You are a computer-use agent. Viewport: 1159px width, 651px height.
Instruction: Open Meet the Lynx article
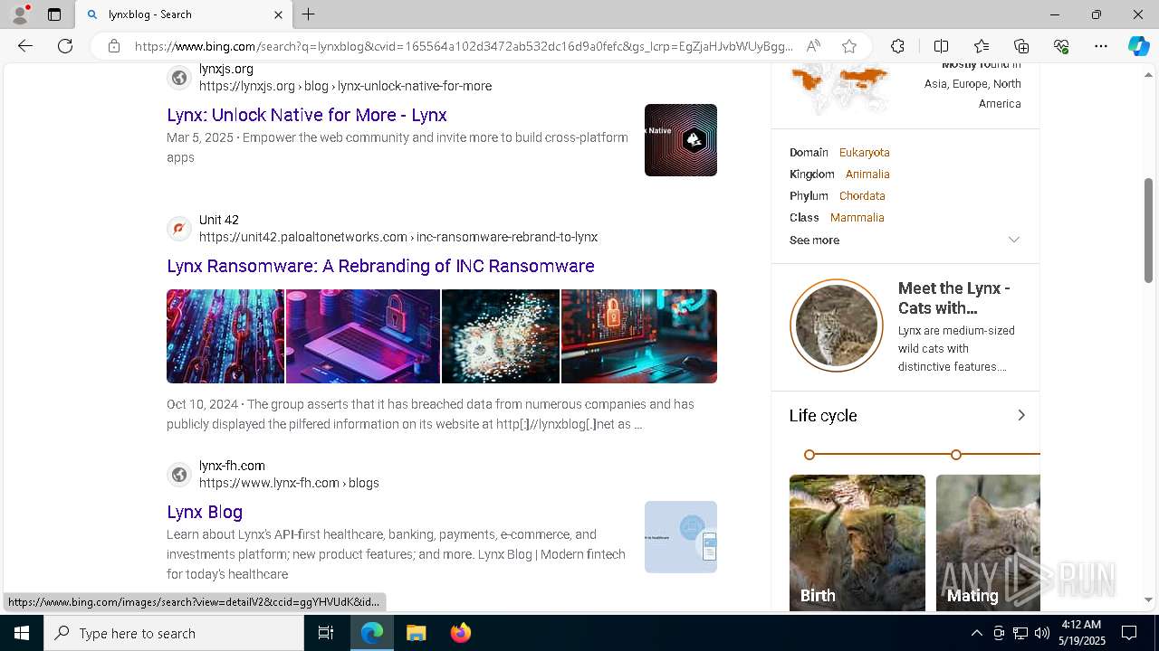pyautogui.click(x=954, y=297)
